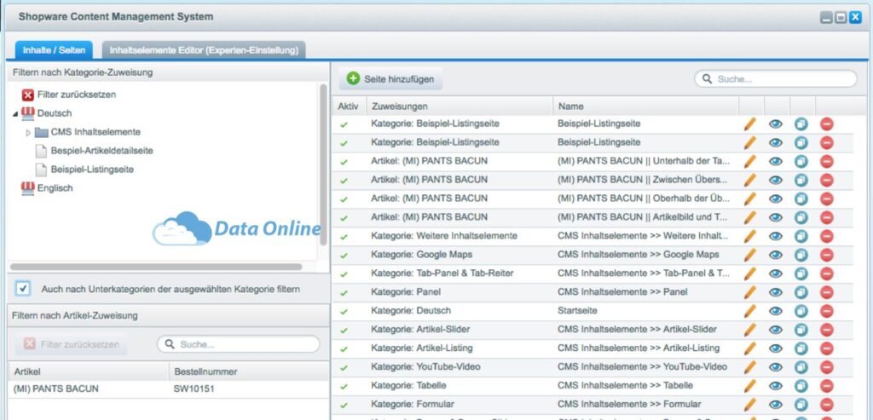Select Kategorie: Tab-Panel & Tab-Reiter cell
The width and height of the screenshot is (873, 420).
coord(442,273)
